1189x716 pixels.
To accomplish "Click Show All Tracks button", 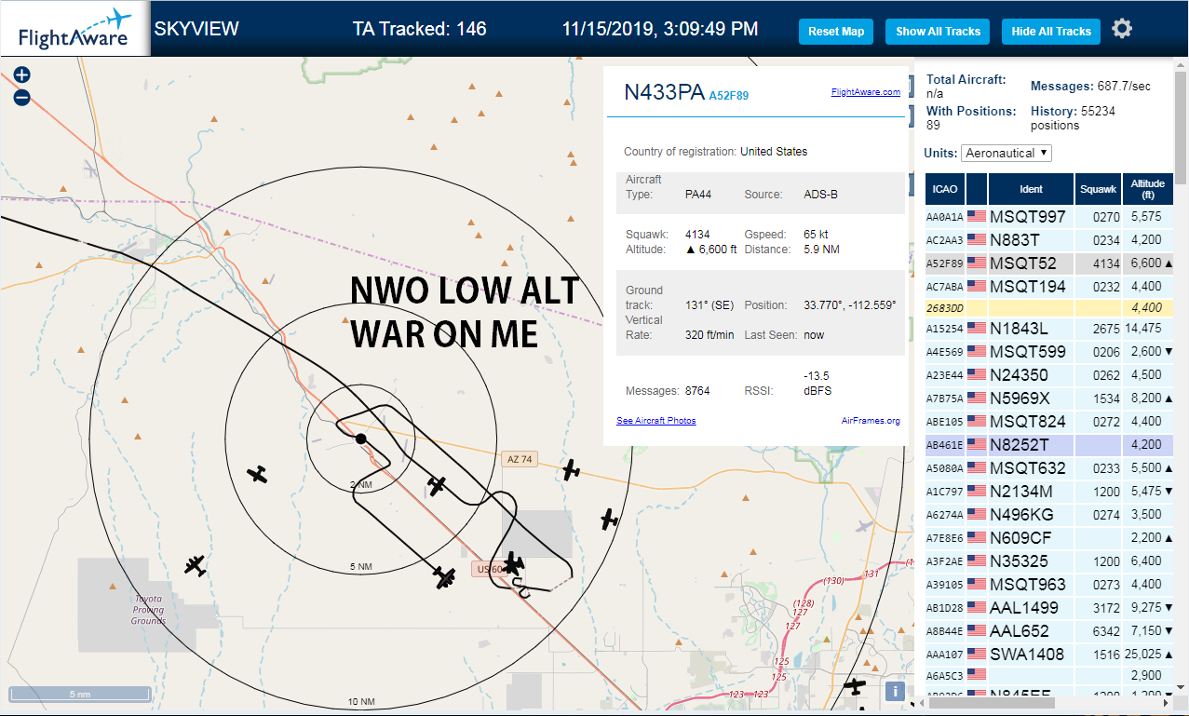I will [938, 32].
